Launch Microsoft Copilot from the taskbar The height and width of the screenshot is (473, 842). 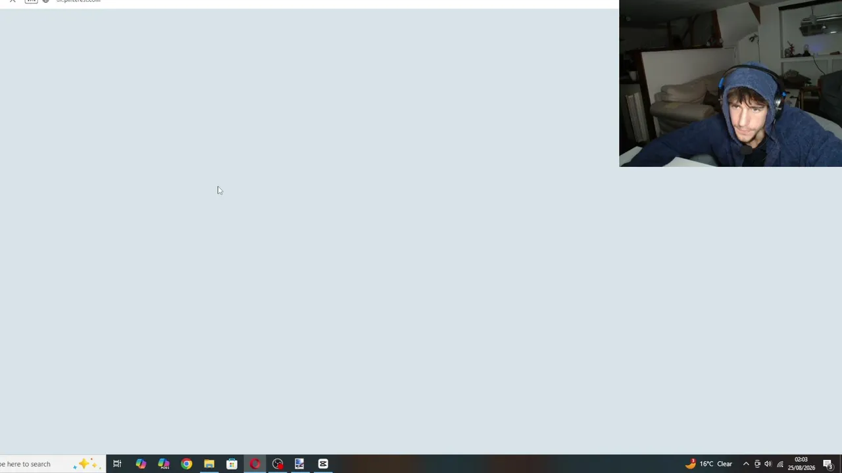tap(141, 464)
